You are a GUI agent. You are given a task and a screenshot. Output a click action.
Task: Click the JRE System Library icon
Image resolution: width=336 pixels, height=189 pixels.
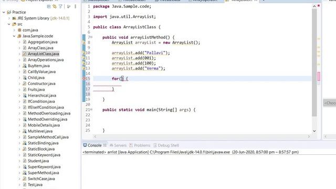coord(14,18)
